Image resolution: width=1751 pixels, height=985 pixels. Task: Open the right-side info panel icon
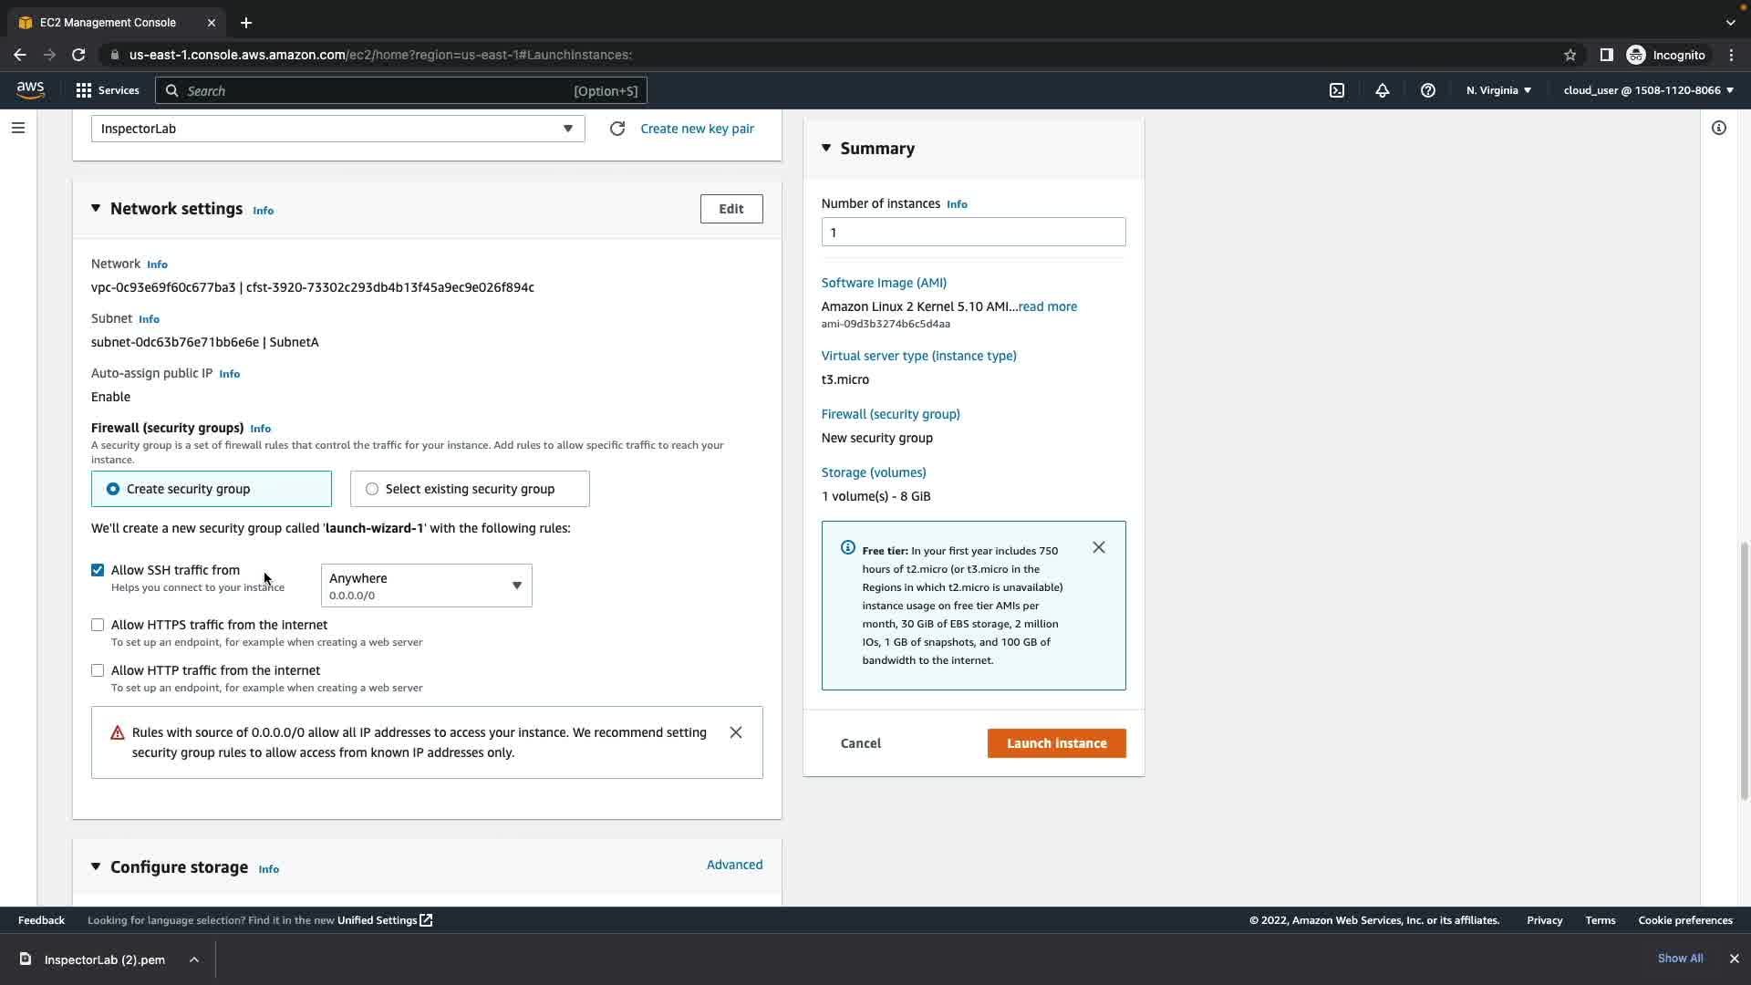[1719, 128]
